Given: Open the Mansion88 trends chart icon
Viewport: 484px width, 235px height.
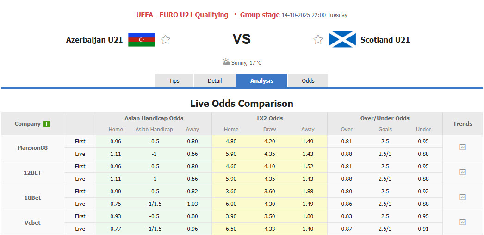Looking at the screenshot, I should point(463,148).
